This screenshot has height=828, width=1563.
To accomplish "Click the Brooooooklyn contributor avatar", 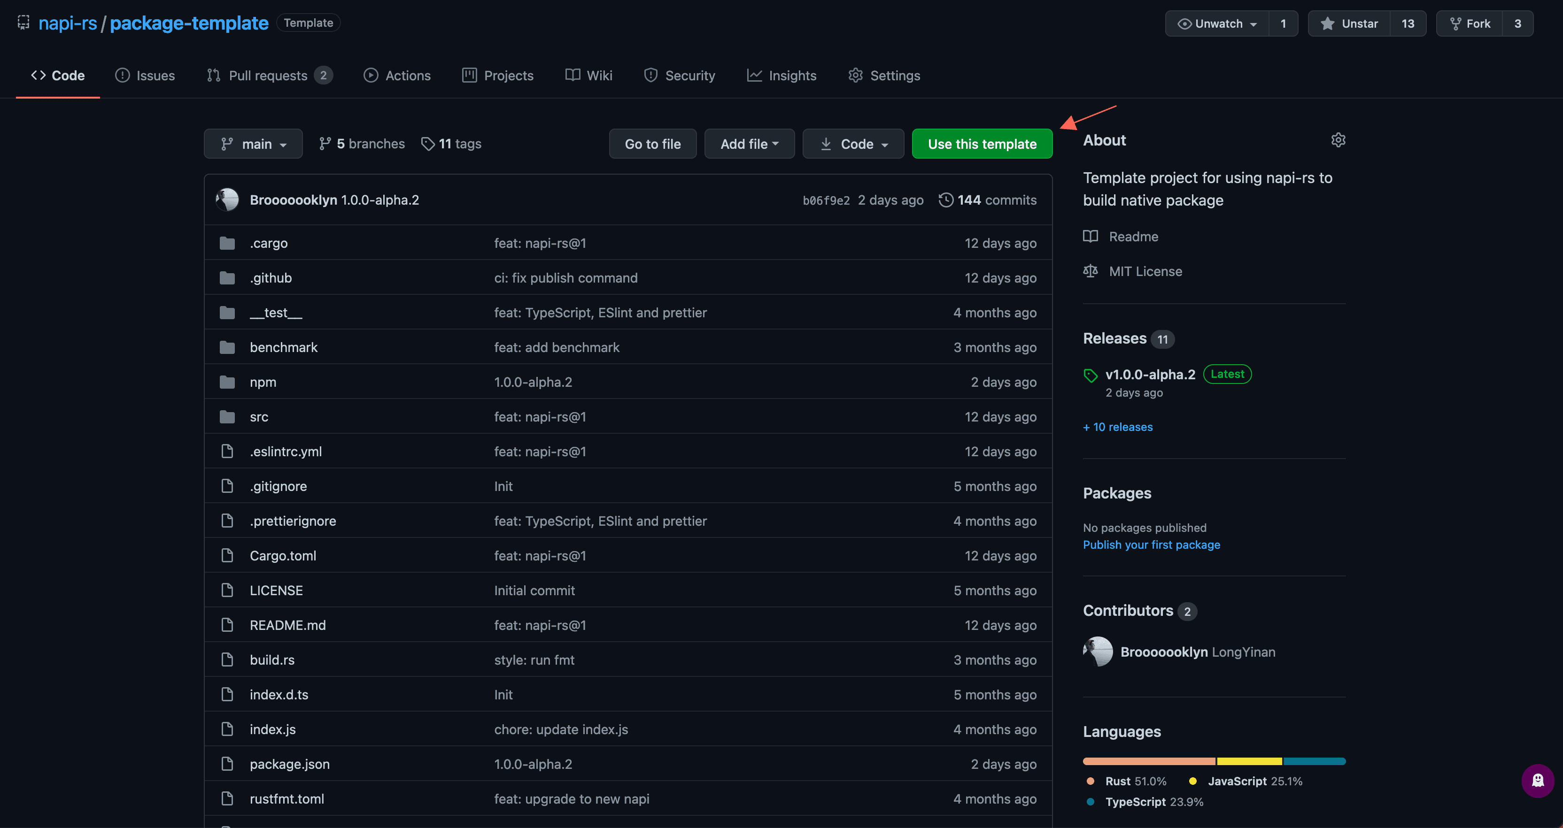I will 1098,652.
